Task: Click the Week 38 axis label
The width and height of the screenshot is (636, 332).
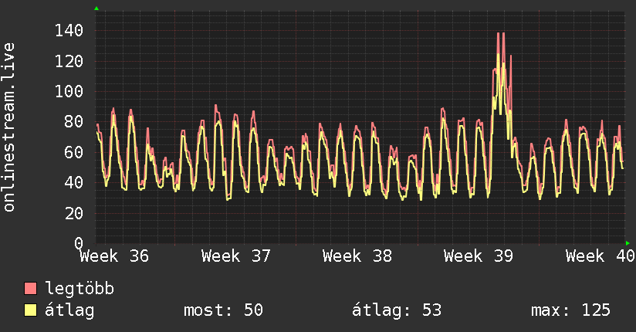Action: [x=357, y=256]
